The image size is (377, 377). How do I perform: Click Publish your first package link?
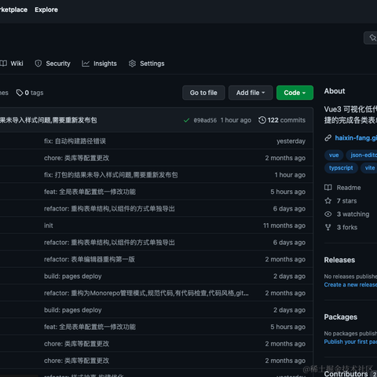pyautogui.click(x=350, y=342)
